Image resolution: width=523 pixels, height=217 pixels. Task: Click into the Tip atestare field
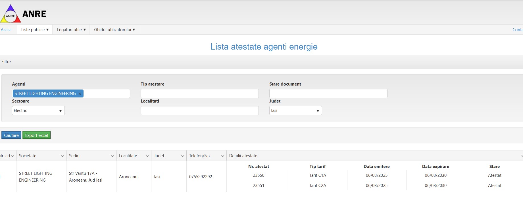click(199, 93)
